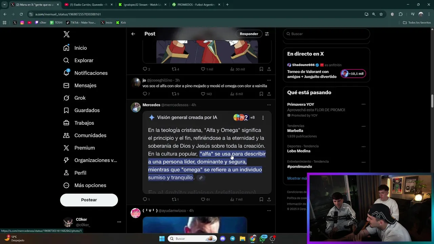
Task: Switch to ignalopez32 Stream Kick tab
Action: tap(142, 5)
